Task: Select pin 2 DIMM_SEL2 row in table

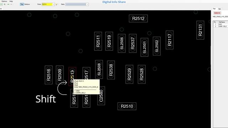Action: click(x=221, y=26)
